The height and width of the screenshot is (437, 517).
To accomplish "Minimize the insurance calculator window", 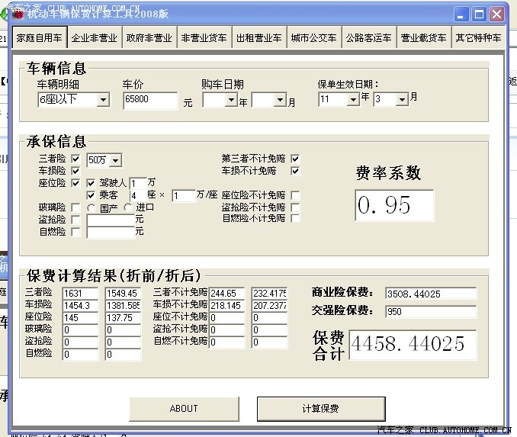I will (x=461, y=14).
